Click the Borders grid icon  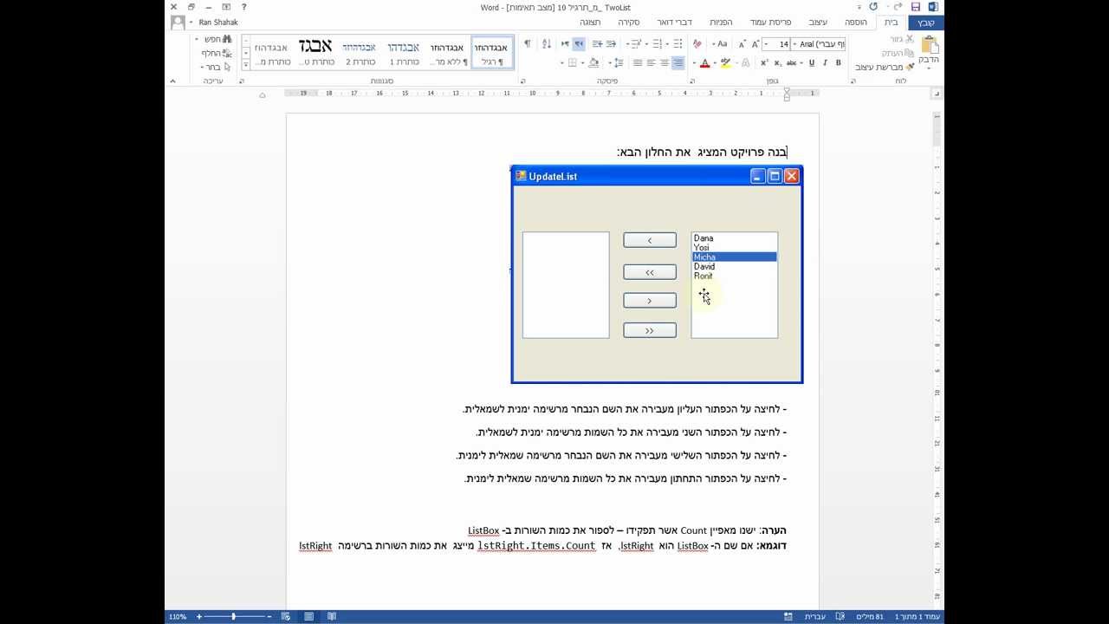click(572, 62)
